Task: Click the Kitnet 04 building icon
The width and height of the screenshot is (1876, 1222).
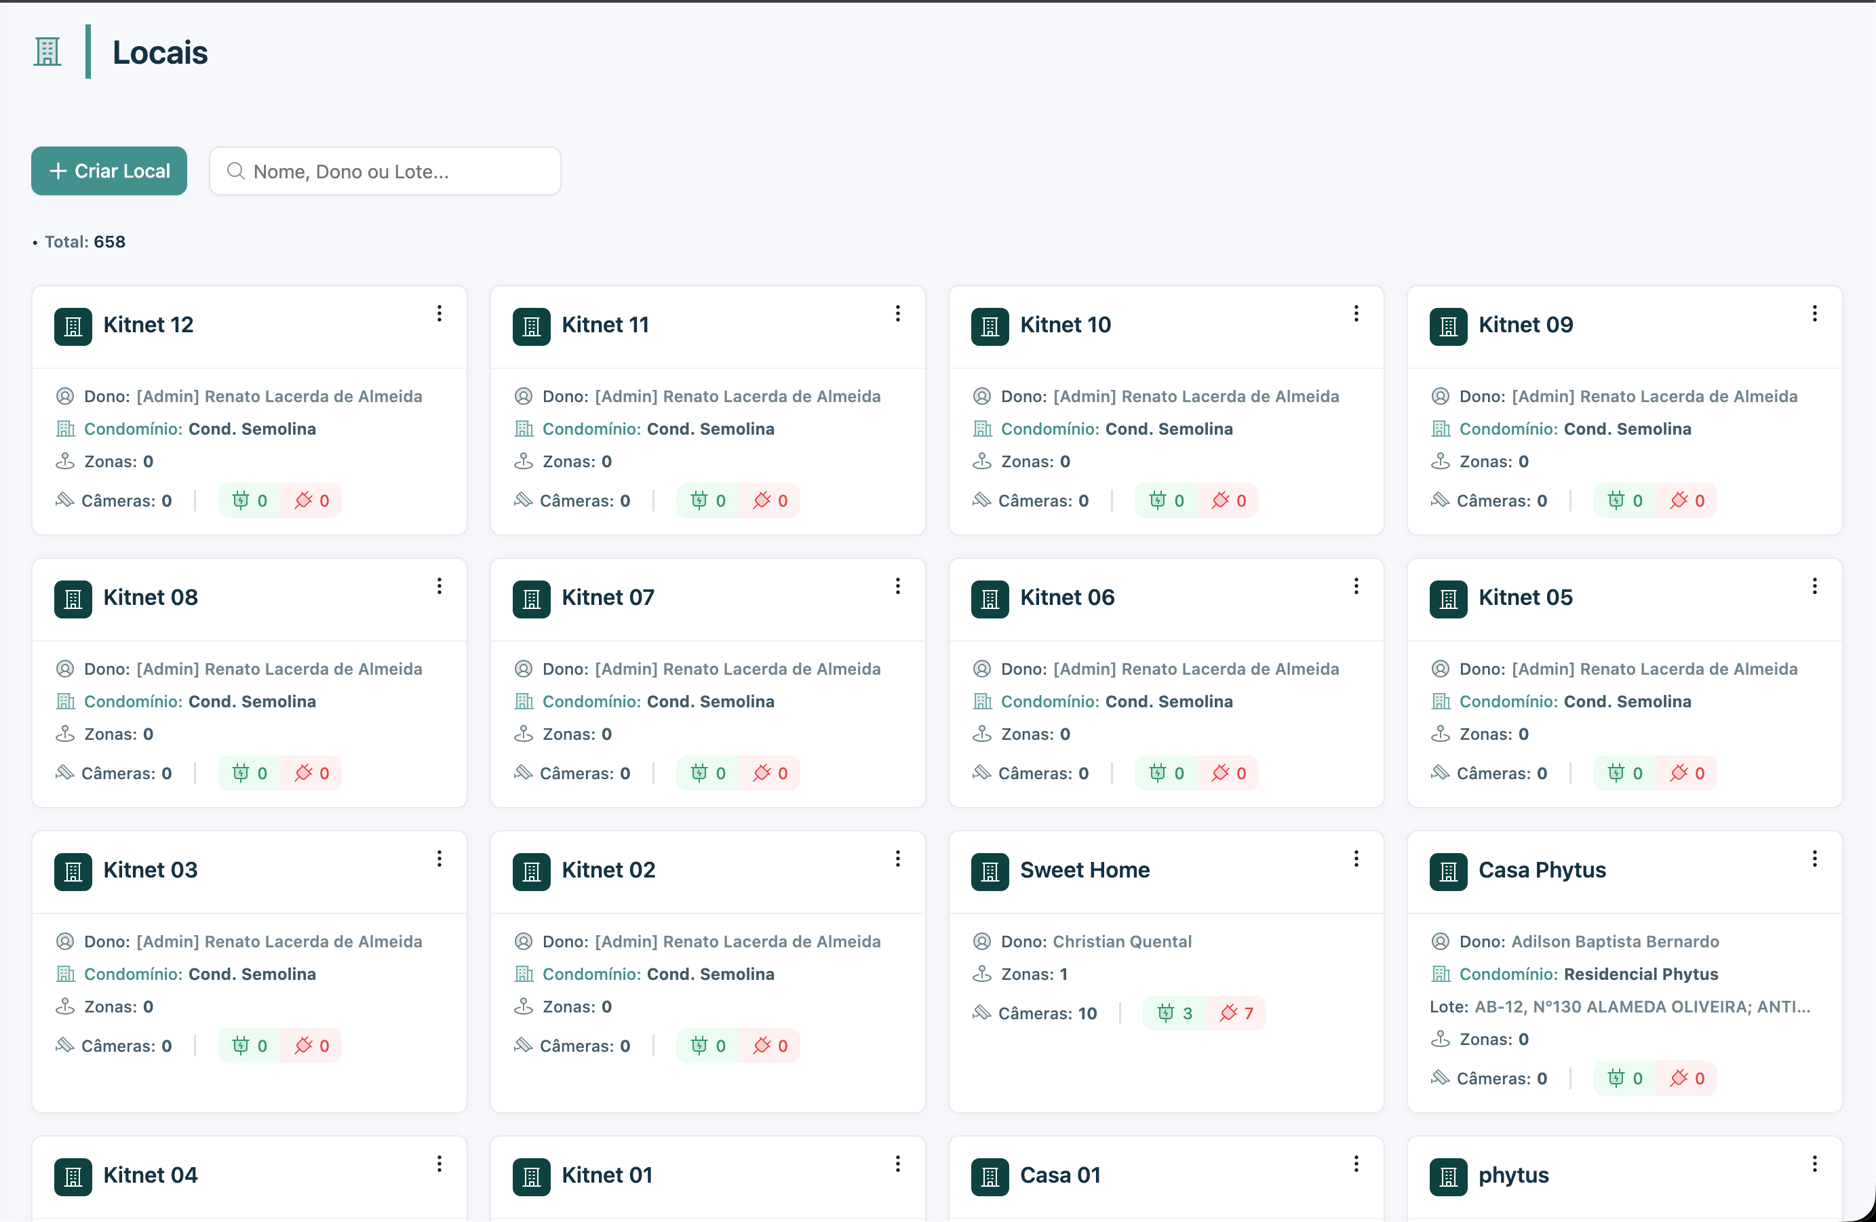Action: pos(73,1177)
